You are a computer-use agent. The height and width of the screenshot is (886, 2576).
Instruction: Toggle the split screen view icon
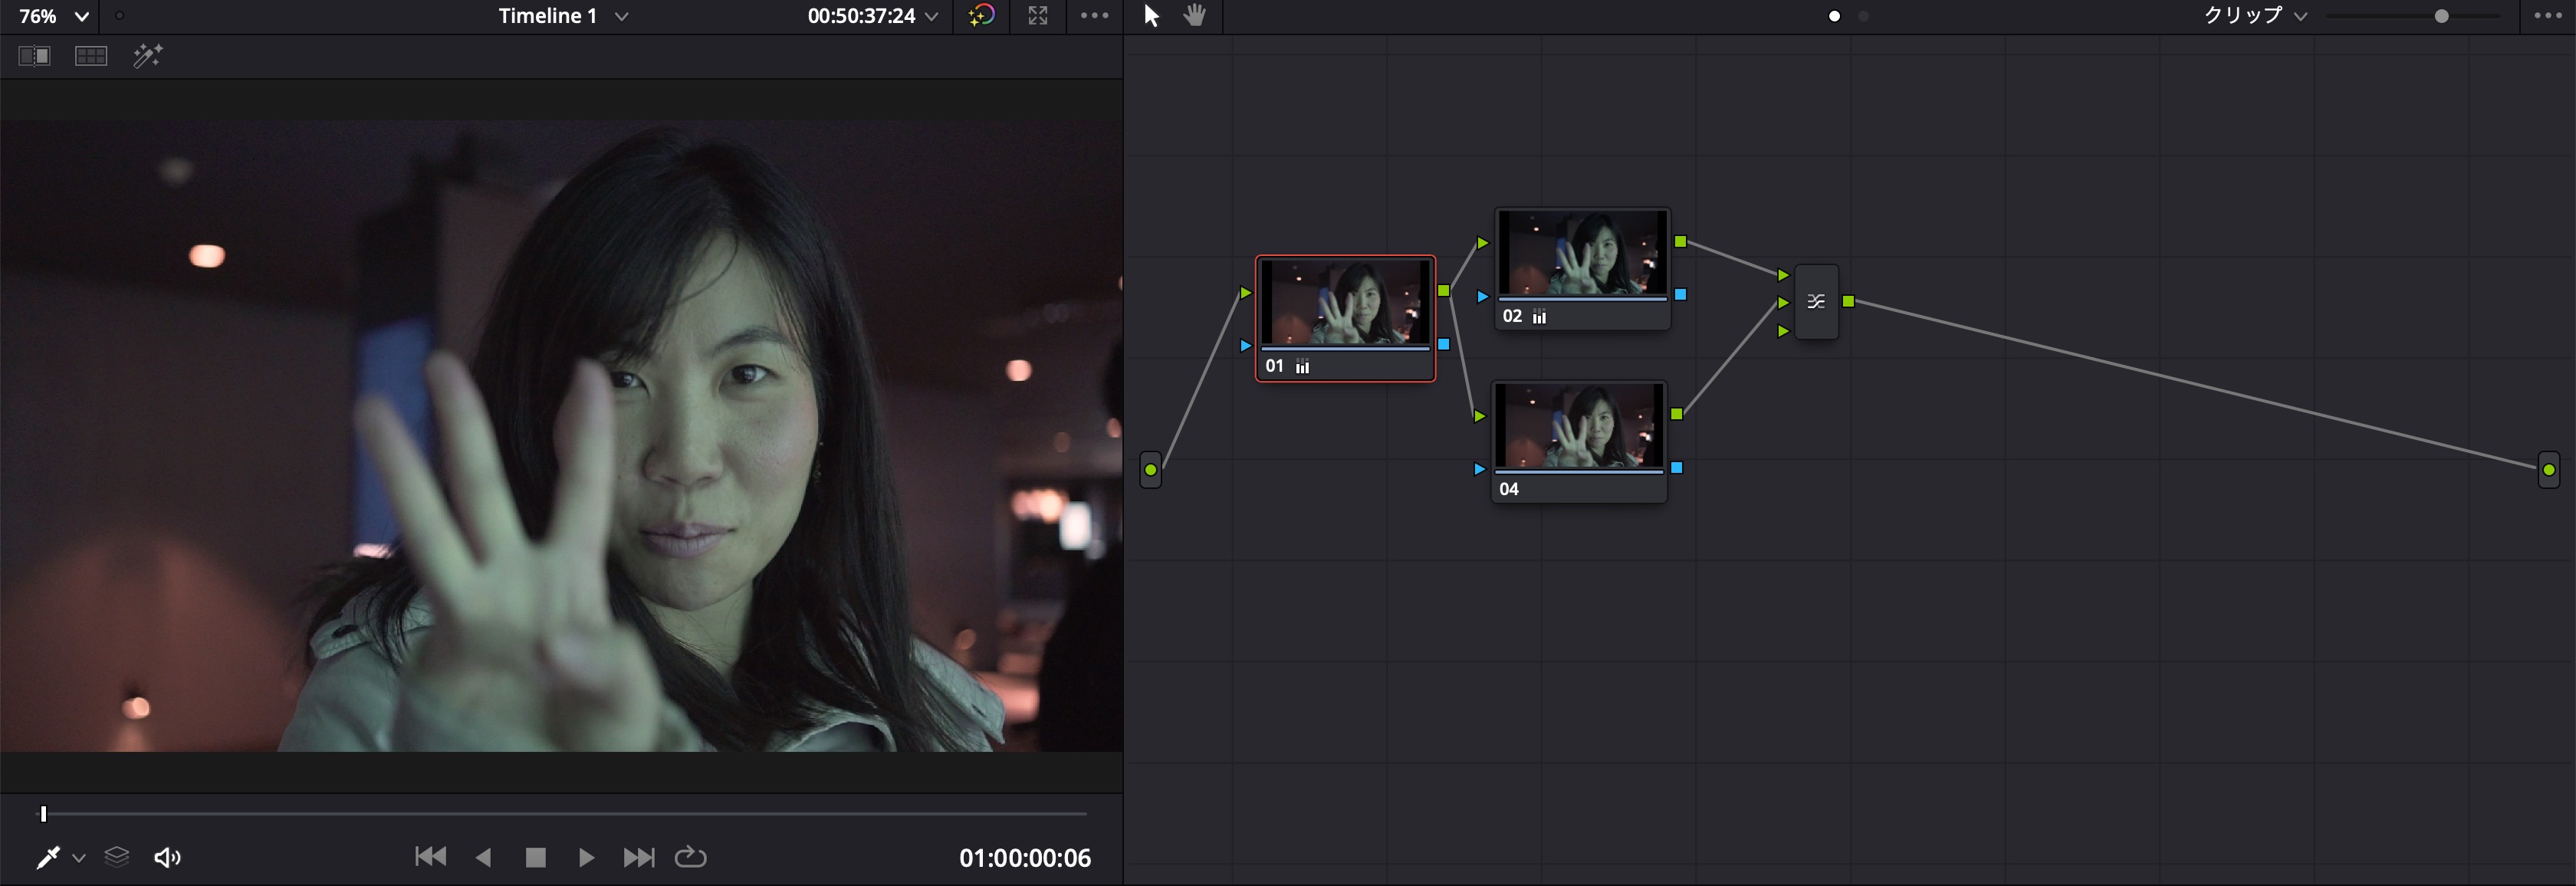coord(34,56)
